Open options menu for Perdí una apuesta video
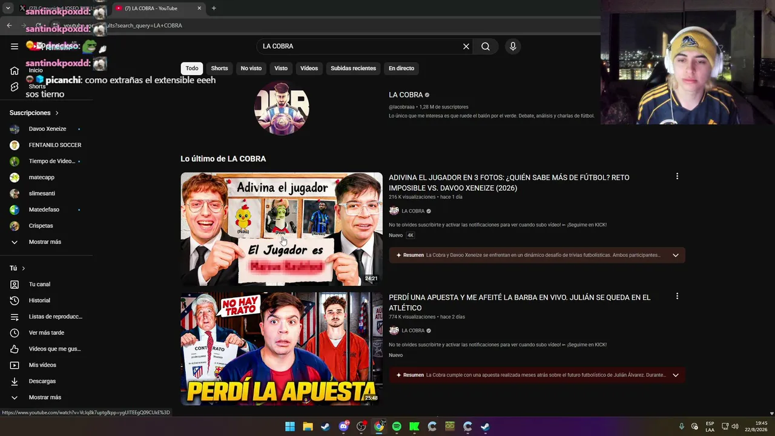 (677, 296)
